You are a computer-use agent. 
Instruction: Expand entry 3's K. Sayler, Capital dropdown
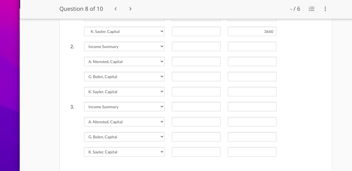pyautogui.click(x=124, y=152)
